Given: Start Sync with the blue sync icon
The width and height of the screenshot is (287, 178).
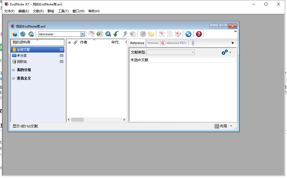Looking at the screenshot, I should (x=188, y=34).
